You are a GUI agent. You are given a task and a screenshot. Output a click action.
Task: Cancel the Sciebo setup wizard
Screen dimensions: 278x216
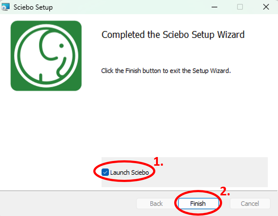(250, 203)
